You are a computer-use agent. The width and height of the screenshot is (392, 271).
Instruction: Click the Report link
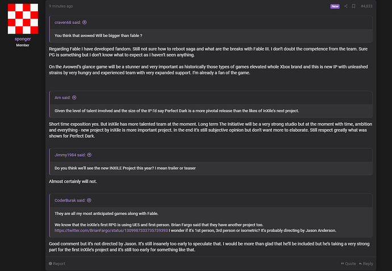point(59,264)
